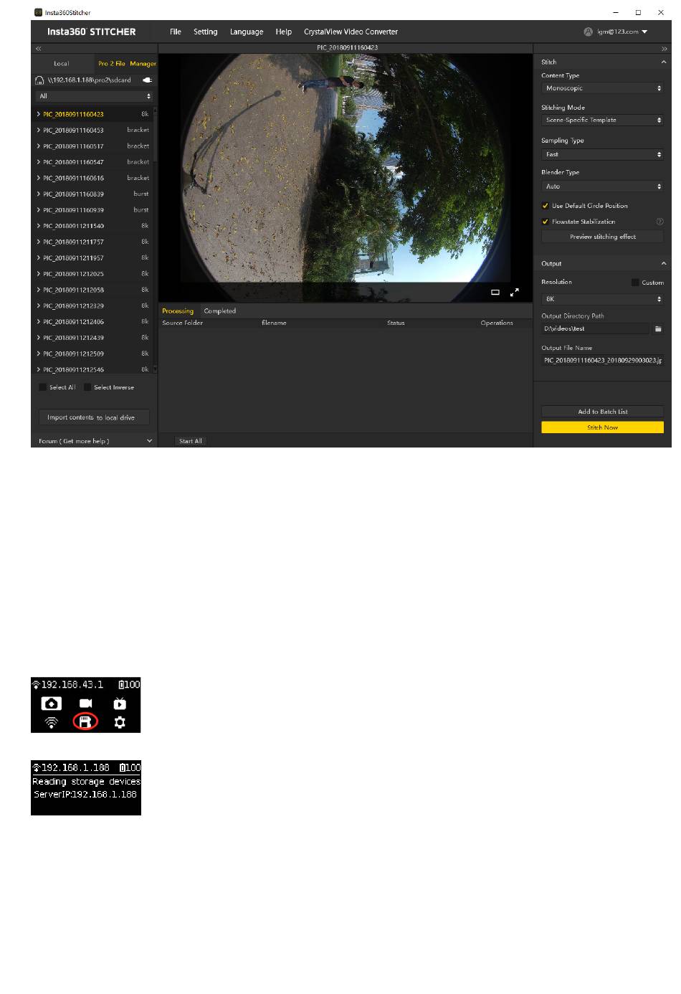681x994 pixels.
Task: Collapse the Stitch section
Action: 664,62
